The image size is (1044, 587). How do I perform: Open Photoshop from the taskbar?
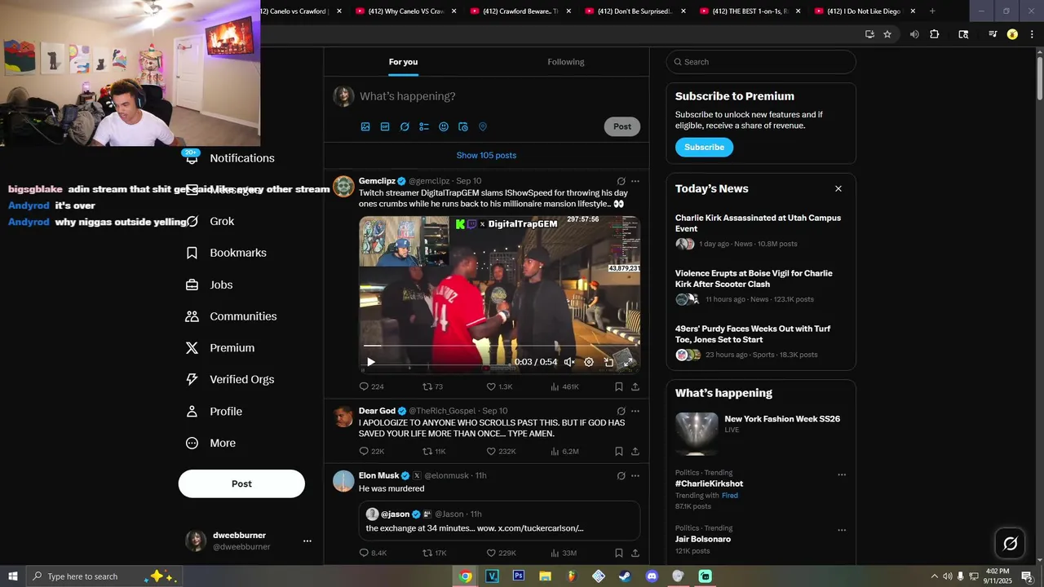(x=518, y=576)
